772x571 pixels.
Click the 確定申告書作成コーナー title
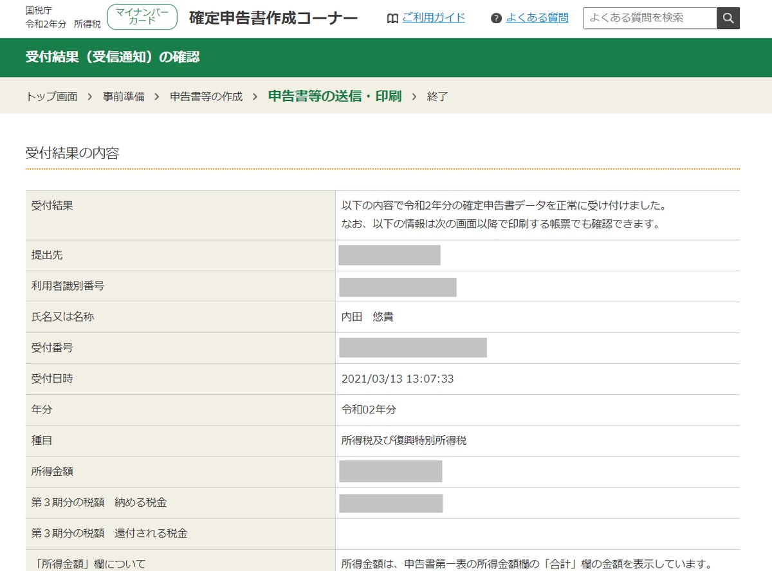pos(273,18)
